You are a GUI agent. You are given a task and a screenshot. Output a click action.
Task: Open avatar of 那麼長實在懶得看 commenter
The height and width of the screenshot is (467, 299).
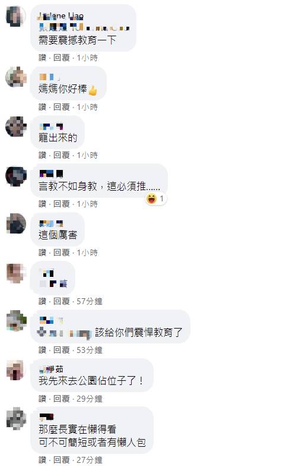click(x=16, y=418)
